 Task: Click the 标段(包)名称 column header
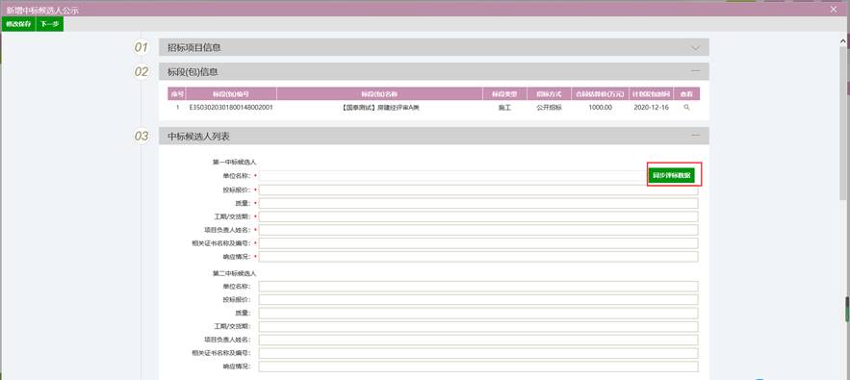click(379, 93)
